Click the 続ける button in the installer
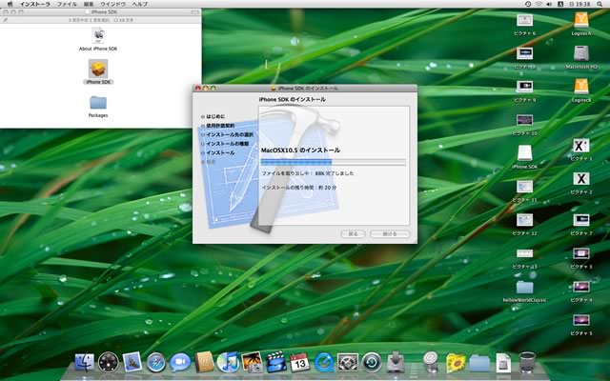This screenshot has height=381, width=610. (x=390, y=233)
